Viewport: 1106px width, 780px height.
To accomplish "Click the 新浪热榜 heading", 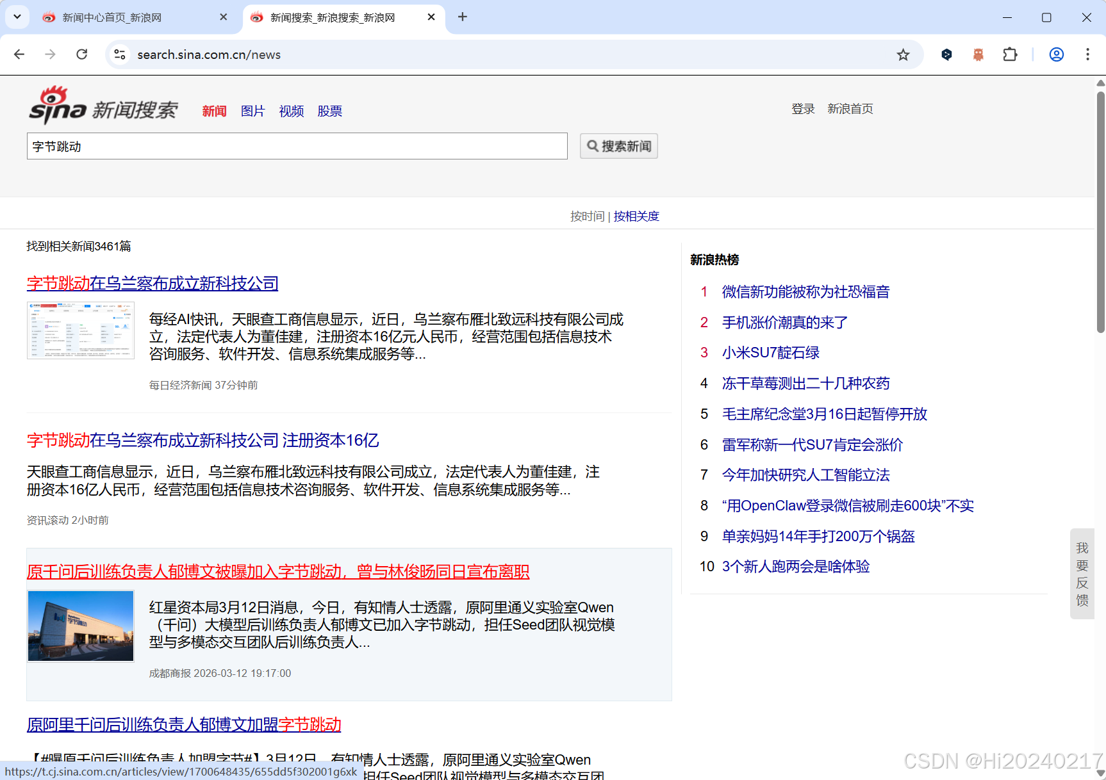I will (x=714, y=259).
